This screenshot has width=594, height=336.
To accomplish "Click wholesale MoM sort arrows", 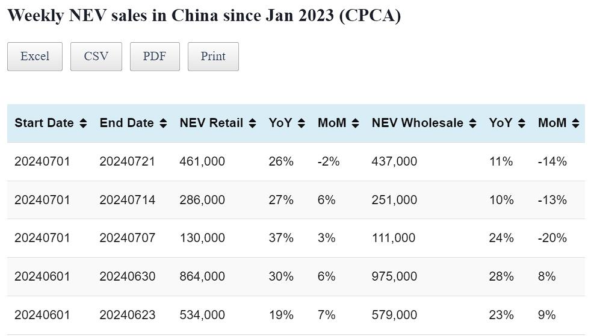I will tap(575, 123).
